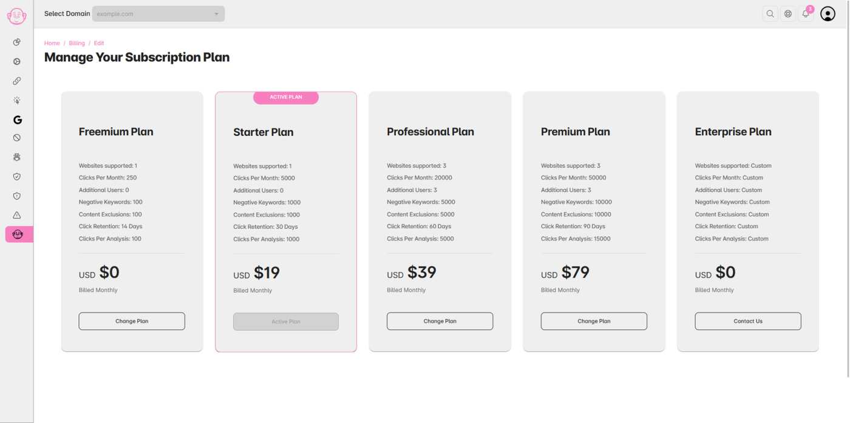
Task: Open the pie chart sidebar icon
Action: coord(17,42)
